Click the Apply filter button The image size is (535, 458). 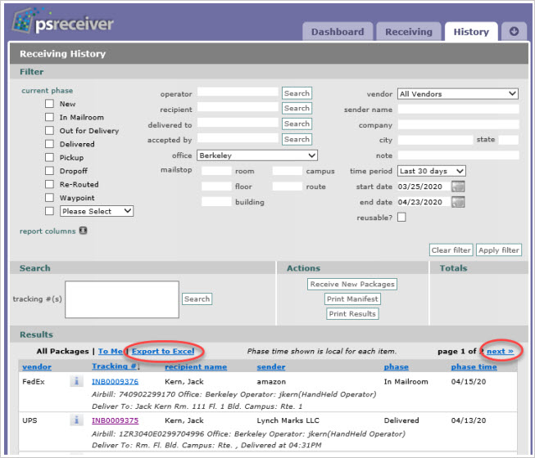pos(499,250)
